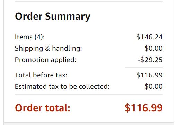Viewport: 176px width, 125px height.
Task: Select the red Order total label
Action: coord(43,108)
